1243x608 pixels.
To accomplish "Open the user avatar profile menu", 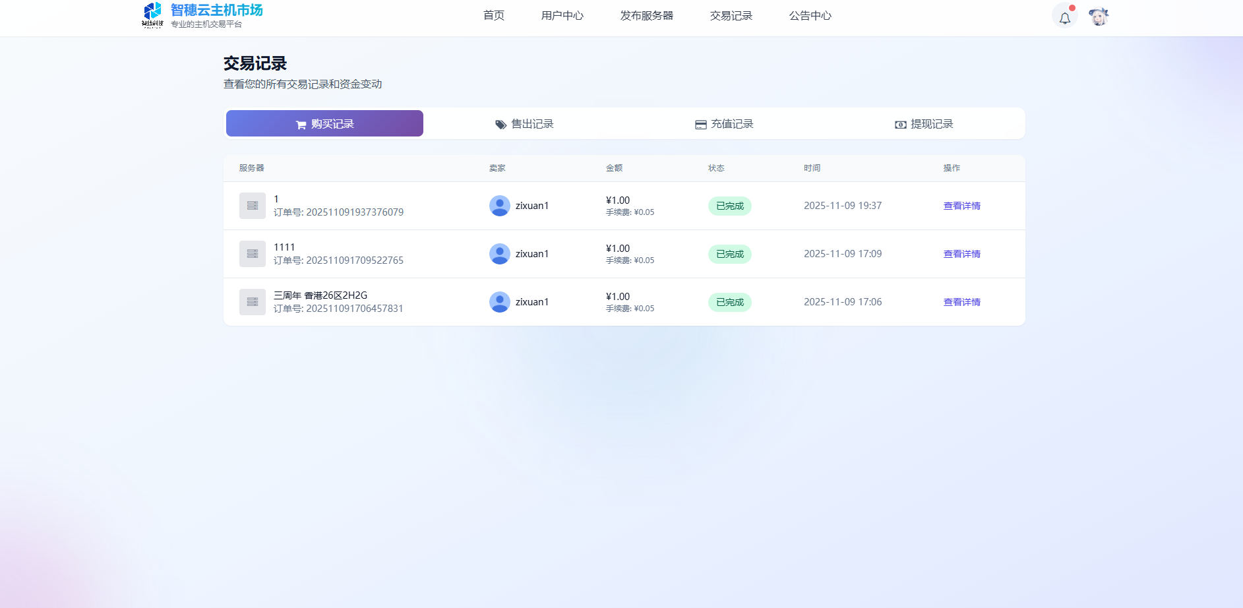I will [1098, 17].
